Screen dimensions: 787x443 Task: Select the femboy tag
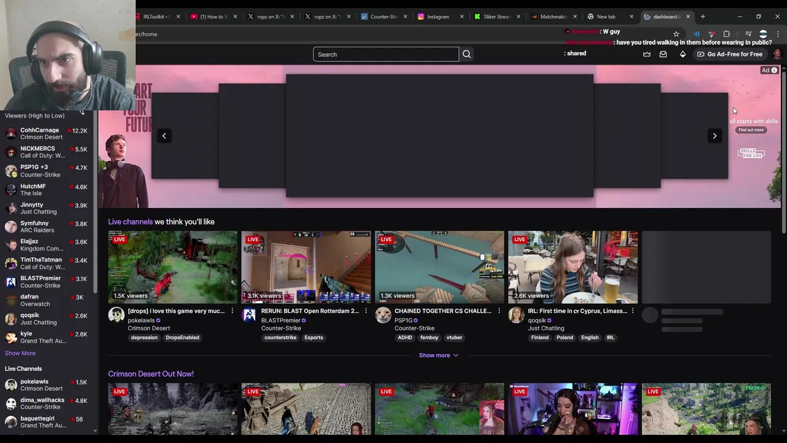click(429, 338)
